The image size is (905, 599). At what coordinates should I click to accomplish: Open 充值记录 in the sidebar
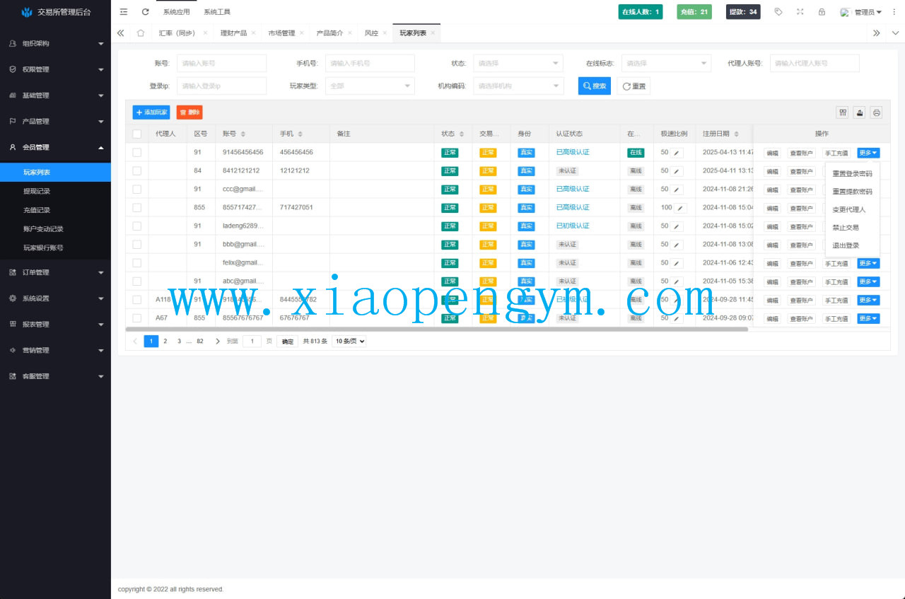coord(55,210)
